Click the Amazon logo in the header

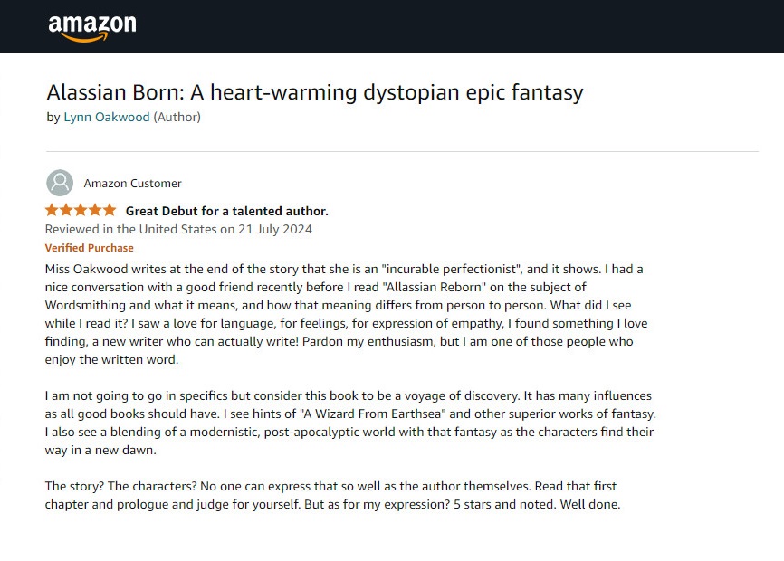[x=91, y=27]
